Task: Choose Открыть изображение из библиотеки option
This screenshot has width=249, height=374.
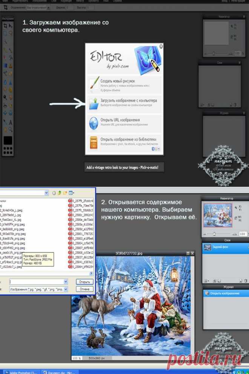Action: coord(124,143)
